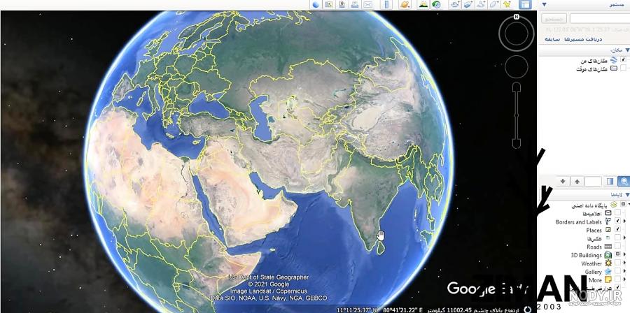Collapse the layers panel header triangle
The width and height of the screenshot is (630, 313).
(626, 194)
